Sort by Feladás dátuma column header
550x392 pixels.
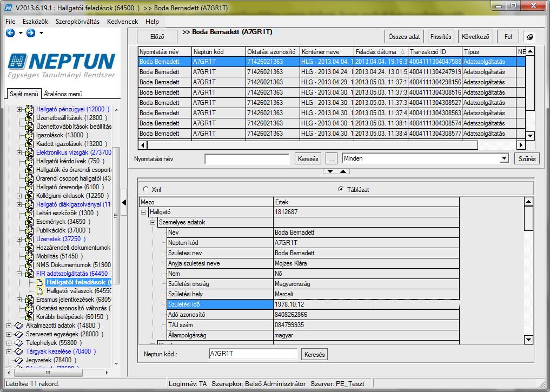(381, 51)
